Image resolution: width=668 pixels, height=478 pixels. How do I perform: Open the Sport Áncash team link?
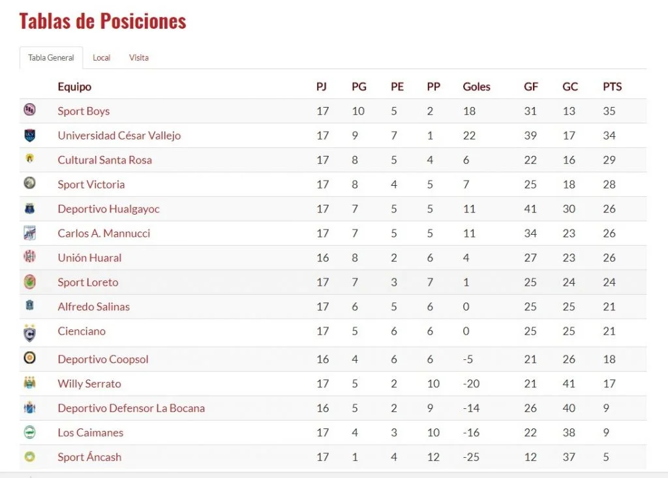(x=89, y=457)
